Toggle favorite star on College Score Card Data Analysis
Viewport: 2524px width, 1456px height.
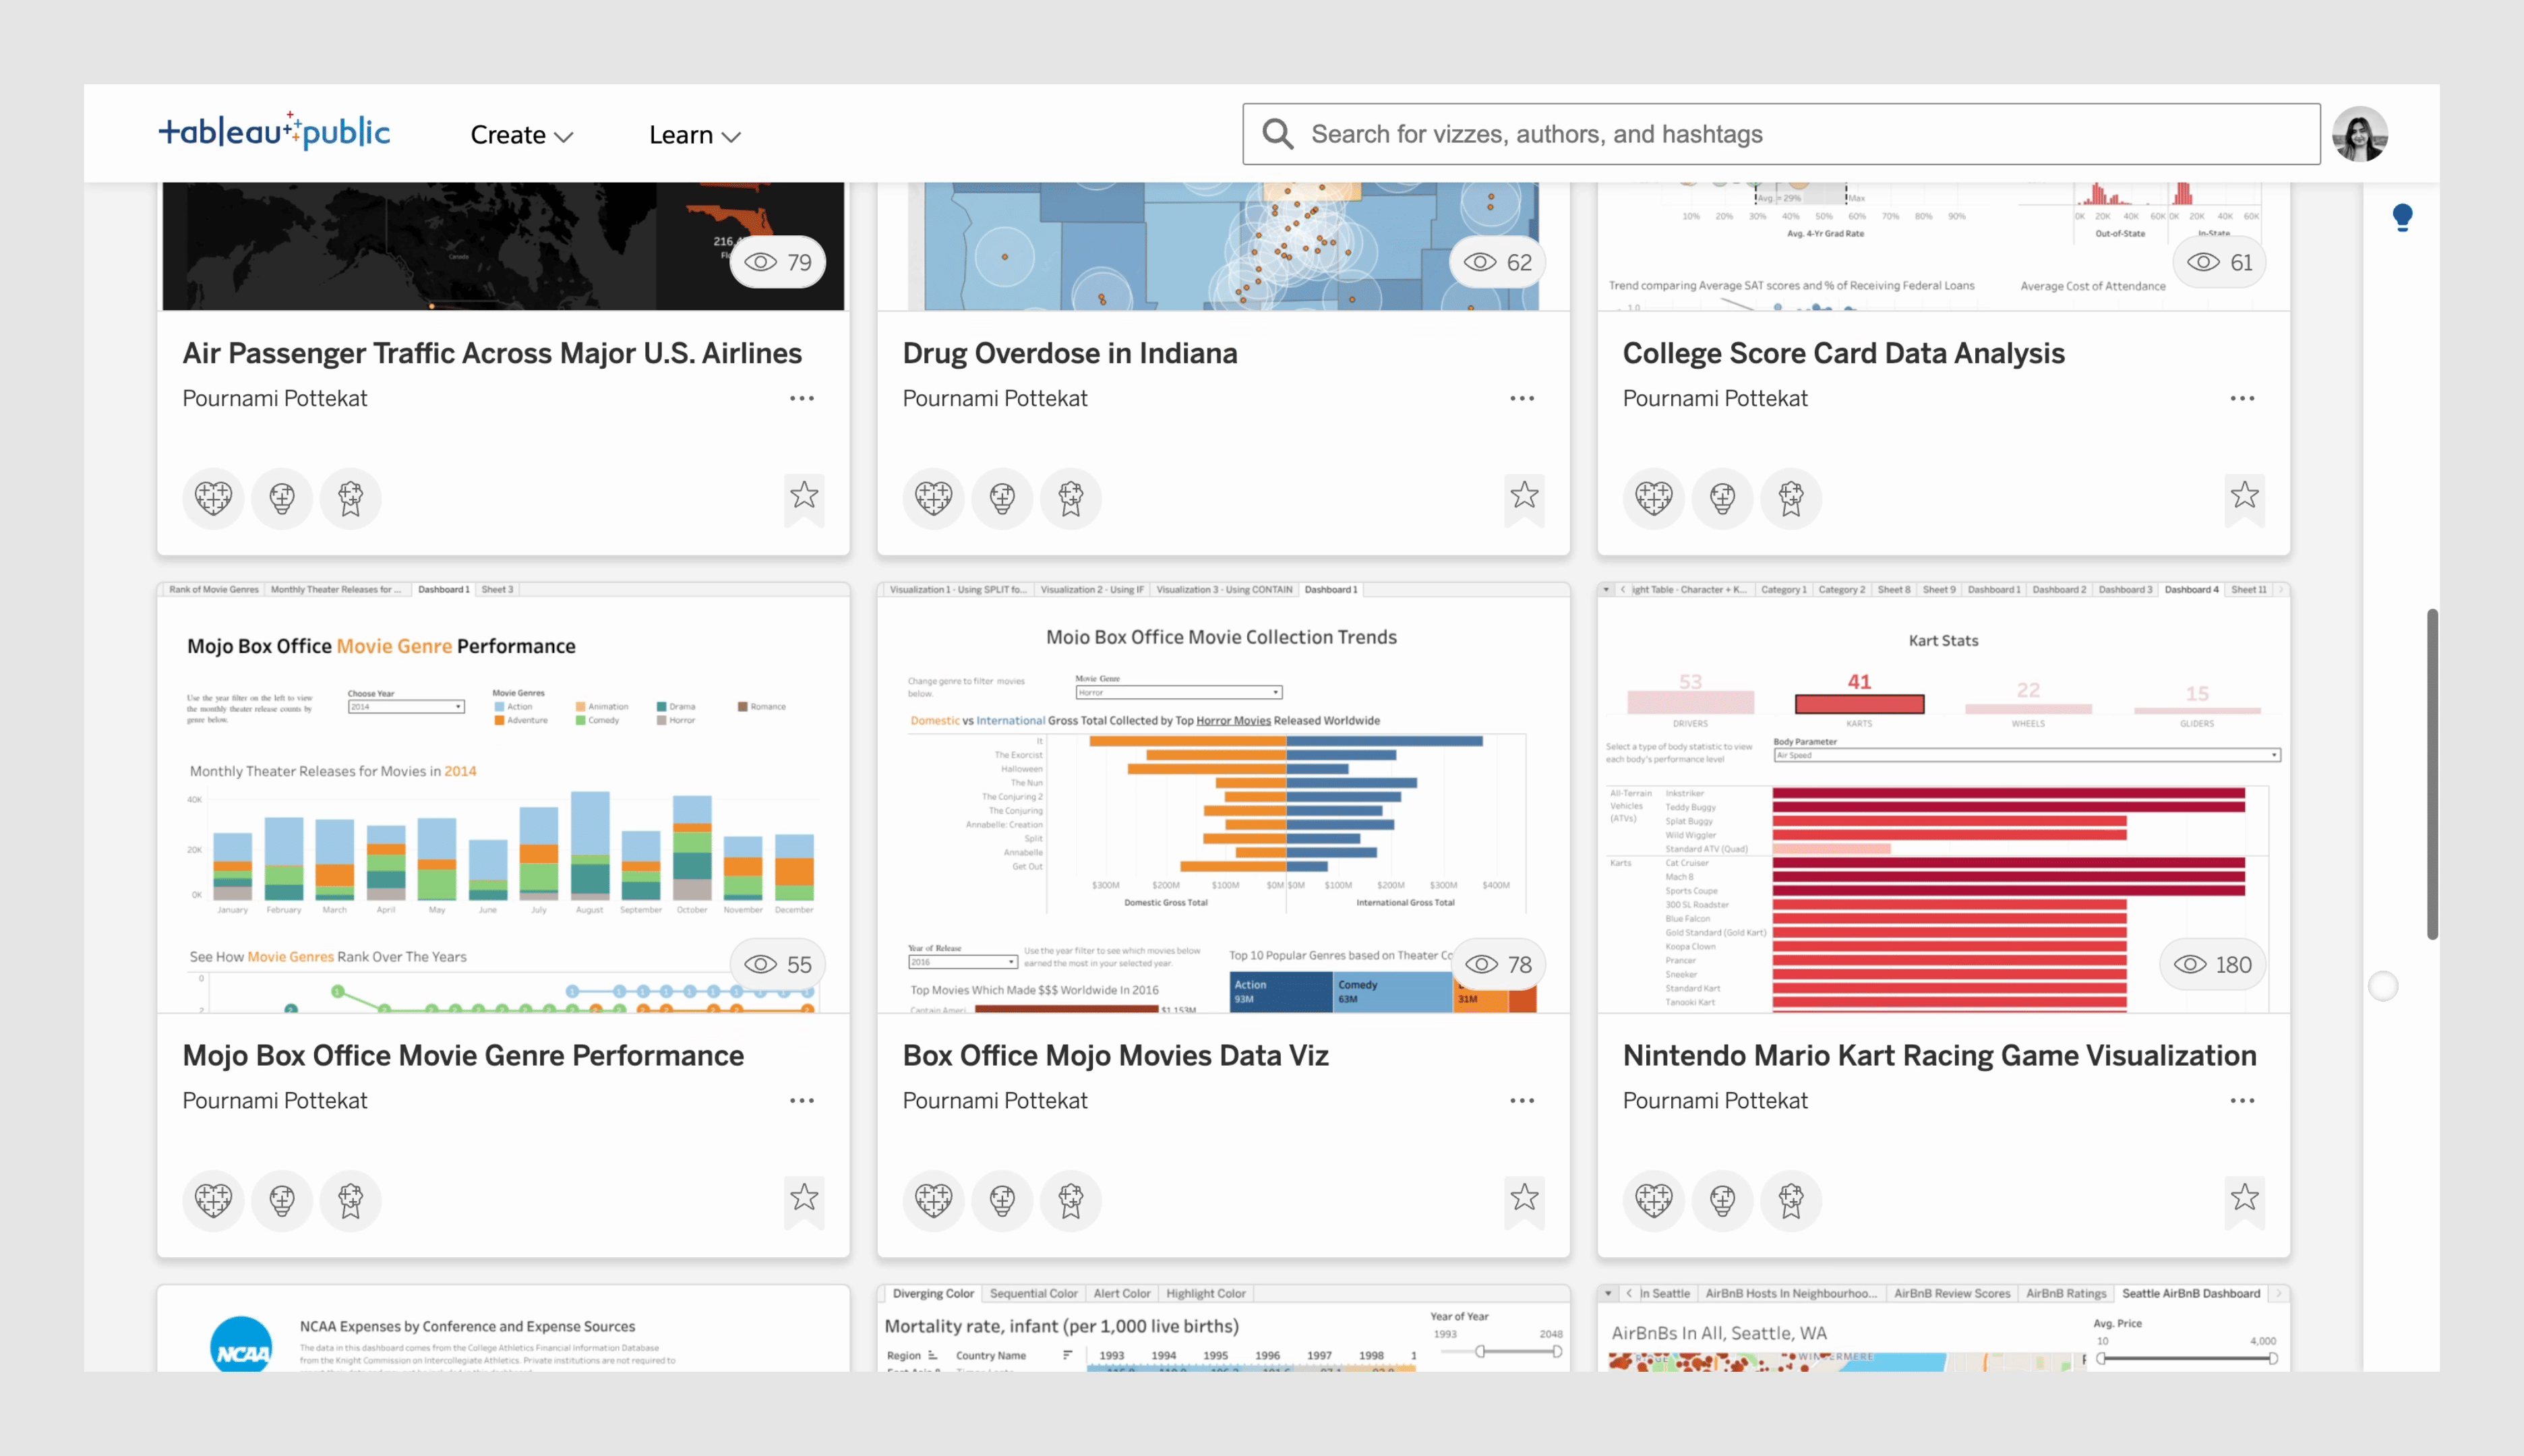(x=2244, y=495)
